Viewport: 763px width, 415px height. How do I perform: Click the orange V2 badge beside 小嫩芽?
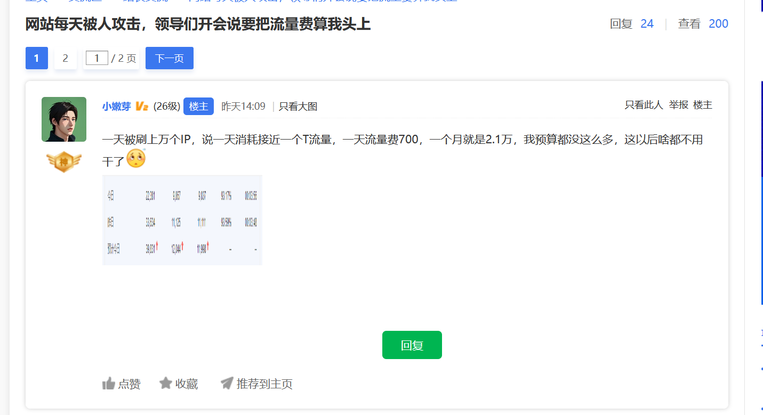tap(141, 107)
